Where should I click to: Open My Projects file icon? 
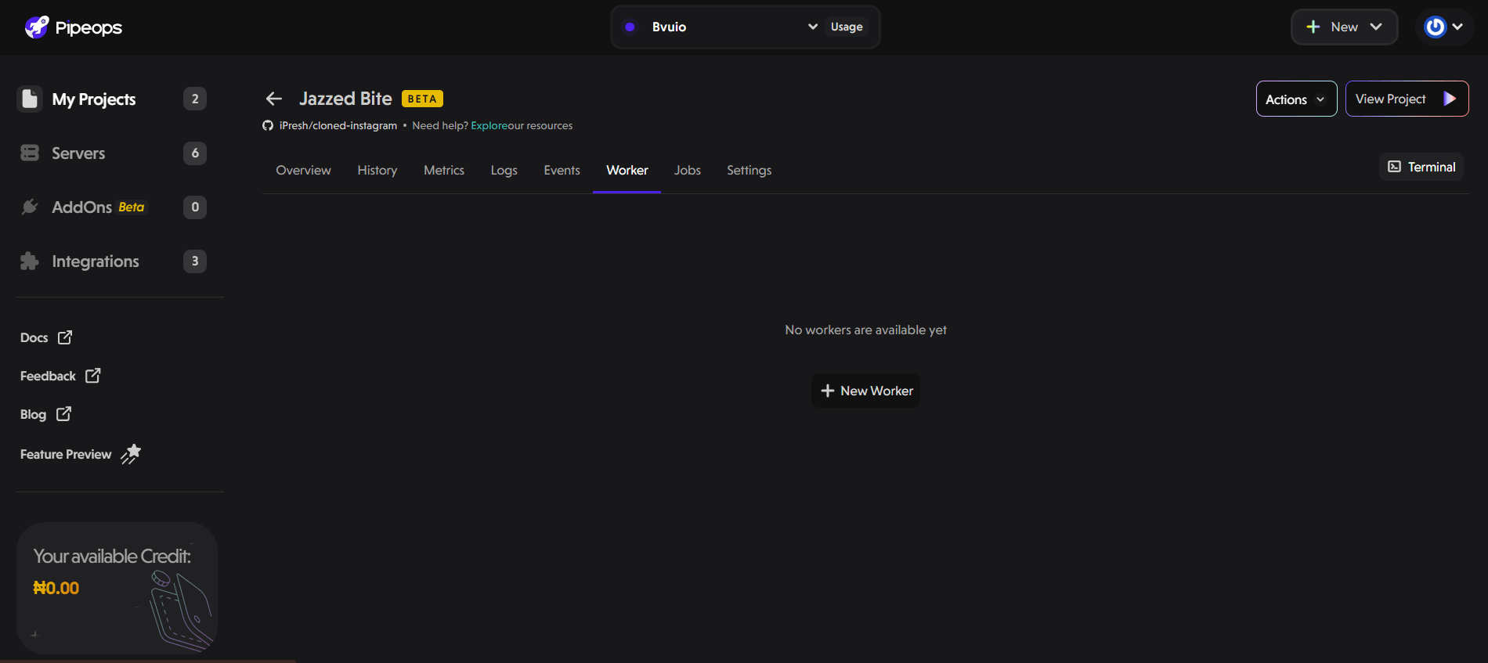tap(30, 99)
